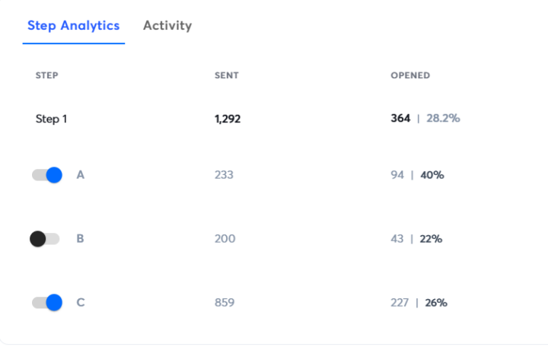Click the variant B label
The image size is (548, 347).
point(81,239)
